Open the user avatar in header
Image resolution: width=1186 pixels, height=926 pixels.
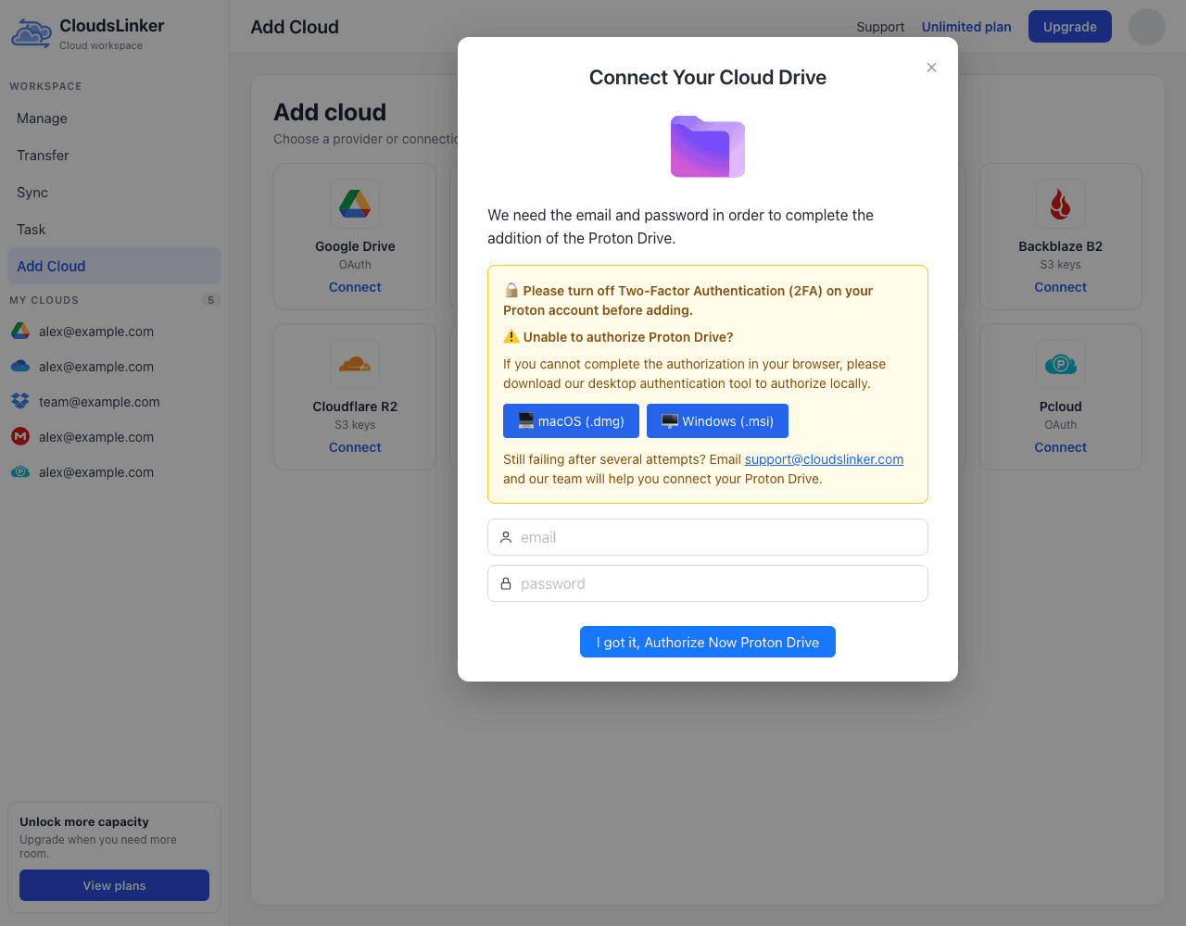1147,27
